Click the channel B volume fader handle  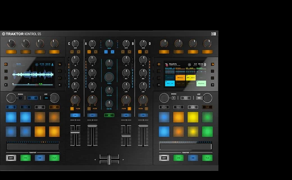(x=126, y=136)
